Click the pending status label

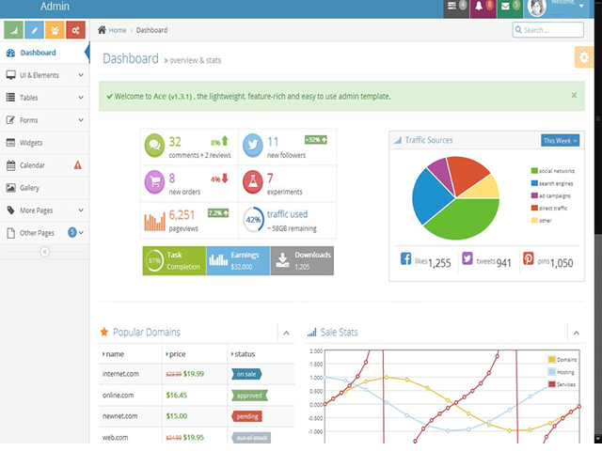pyautogui.click(x=247, y=416)
